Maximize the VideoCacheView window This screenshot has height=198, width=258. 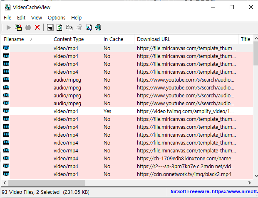pyautogui.click(x=232, y=7)
